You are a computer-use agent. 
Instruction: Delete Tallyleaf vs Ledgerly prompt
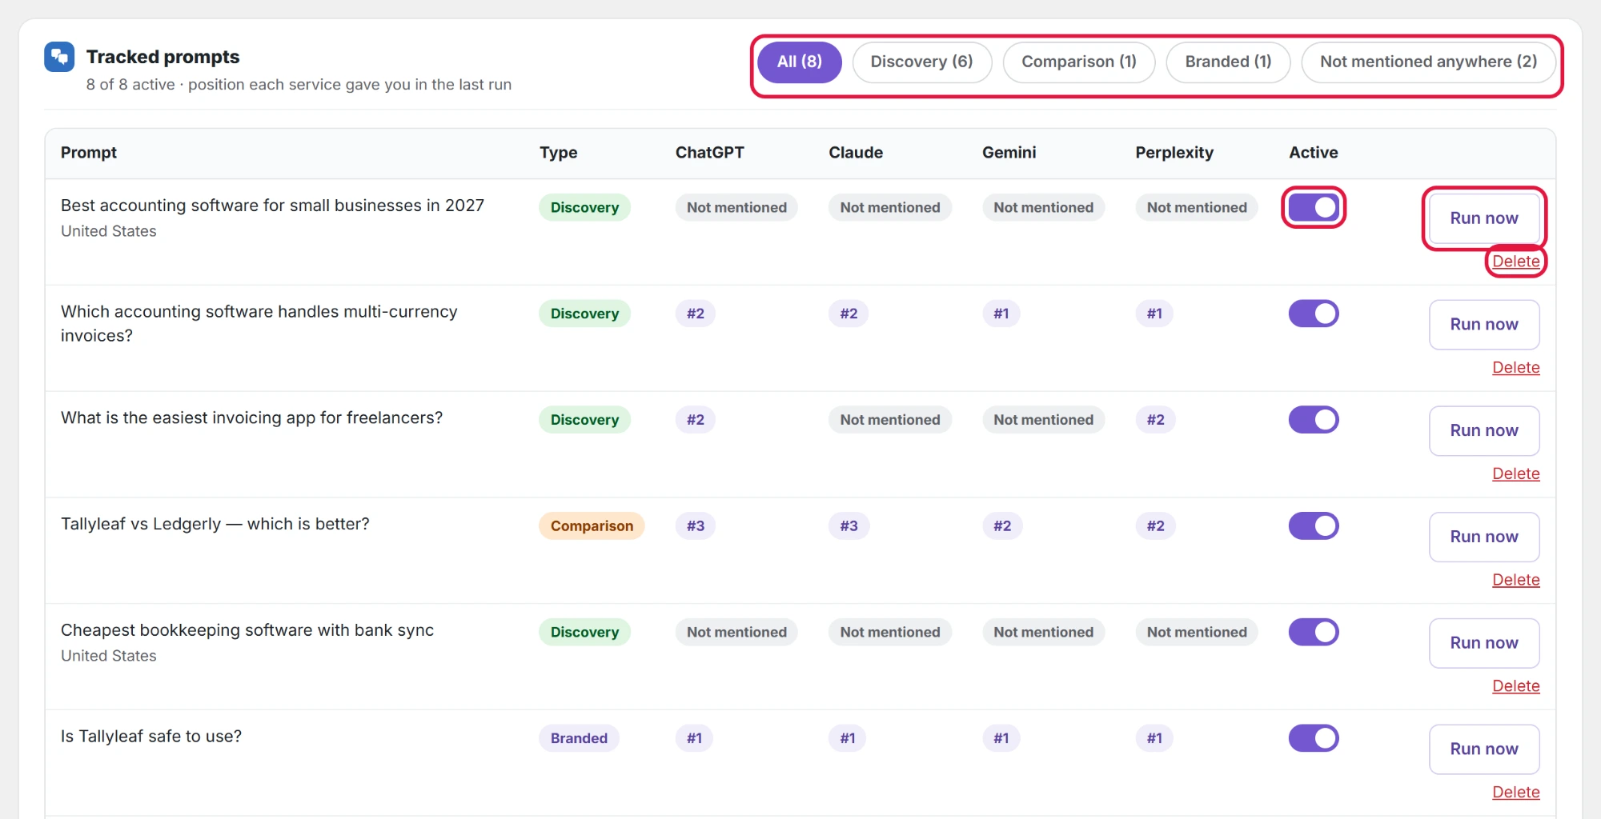[1515, 580]
